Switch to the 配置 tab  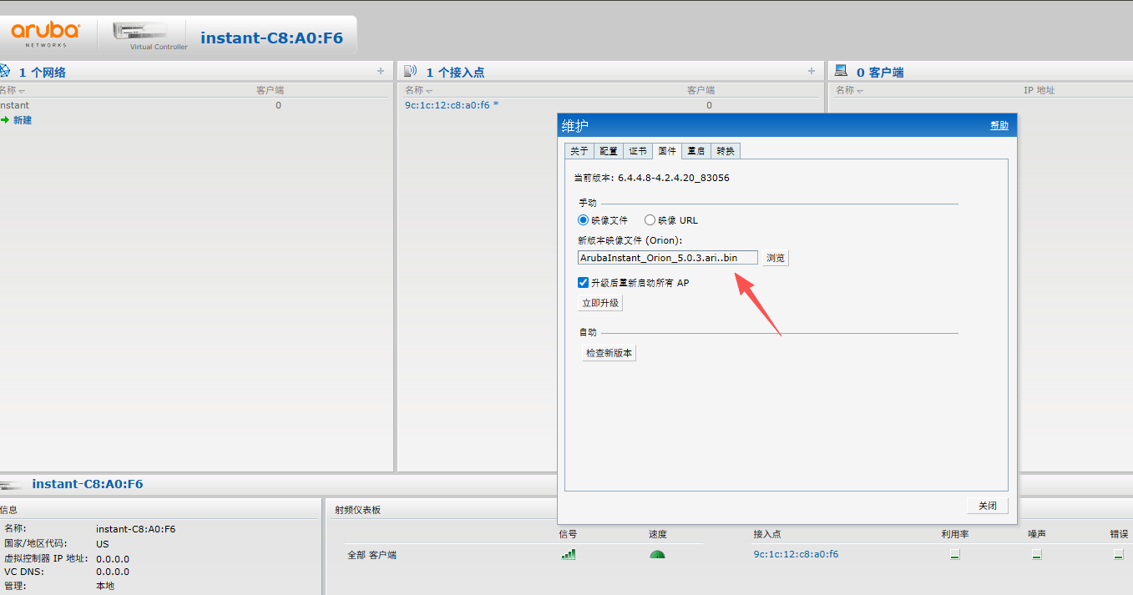[609, 151]
